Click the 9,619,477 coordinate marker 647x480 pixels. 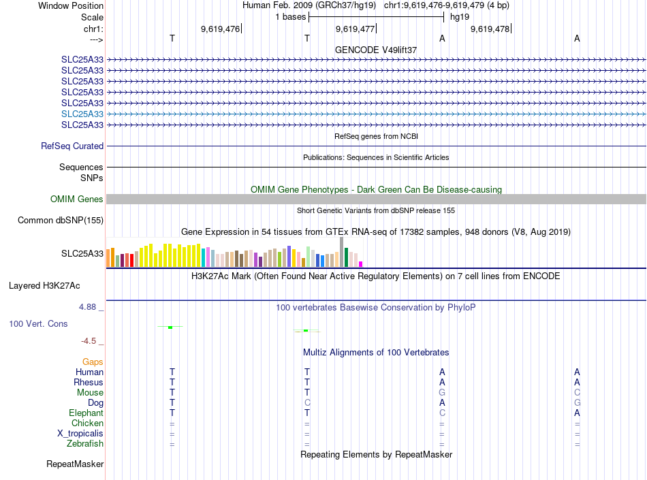coord(356,29)
